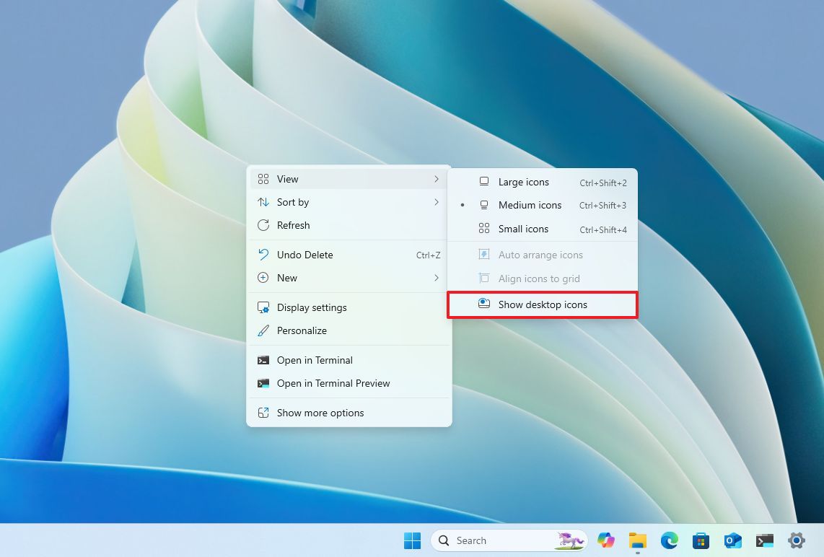Switch to Large icons view
824x557 pixels.
[x=543, y=182]
